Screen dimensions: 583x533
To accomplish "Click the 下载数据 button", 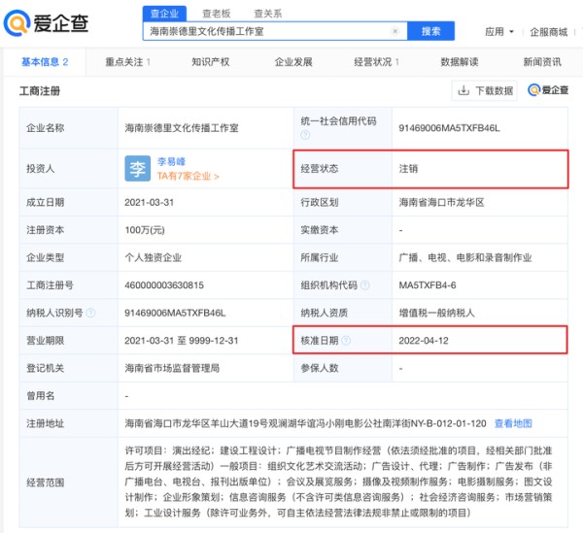I will tap(484, 90).
